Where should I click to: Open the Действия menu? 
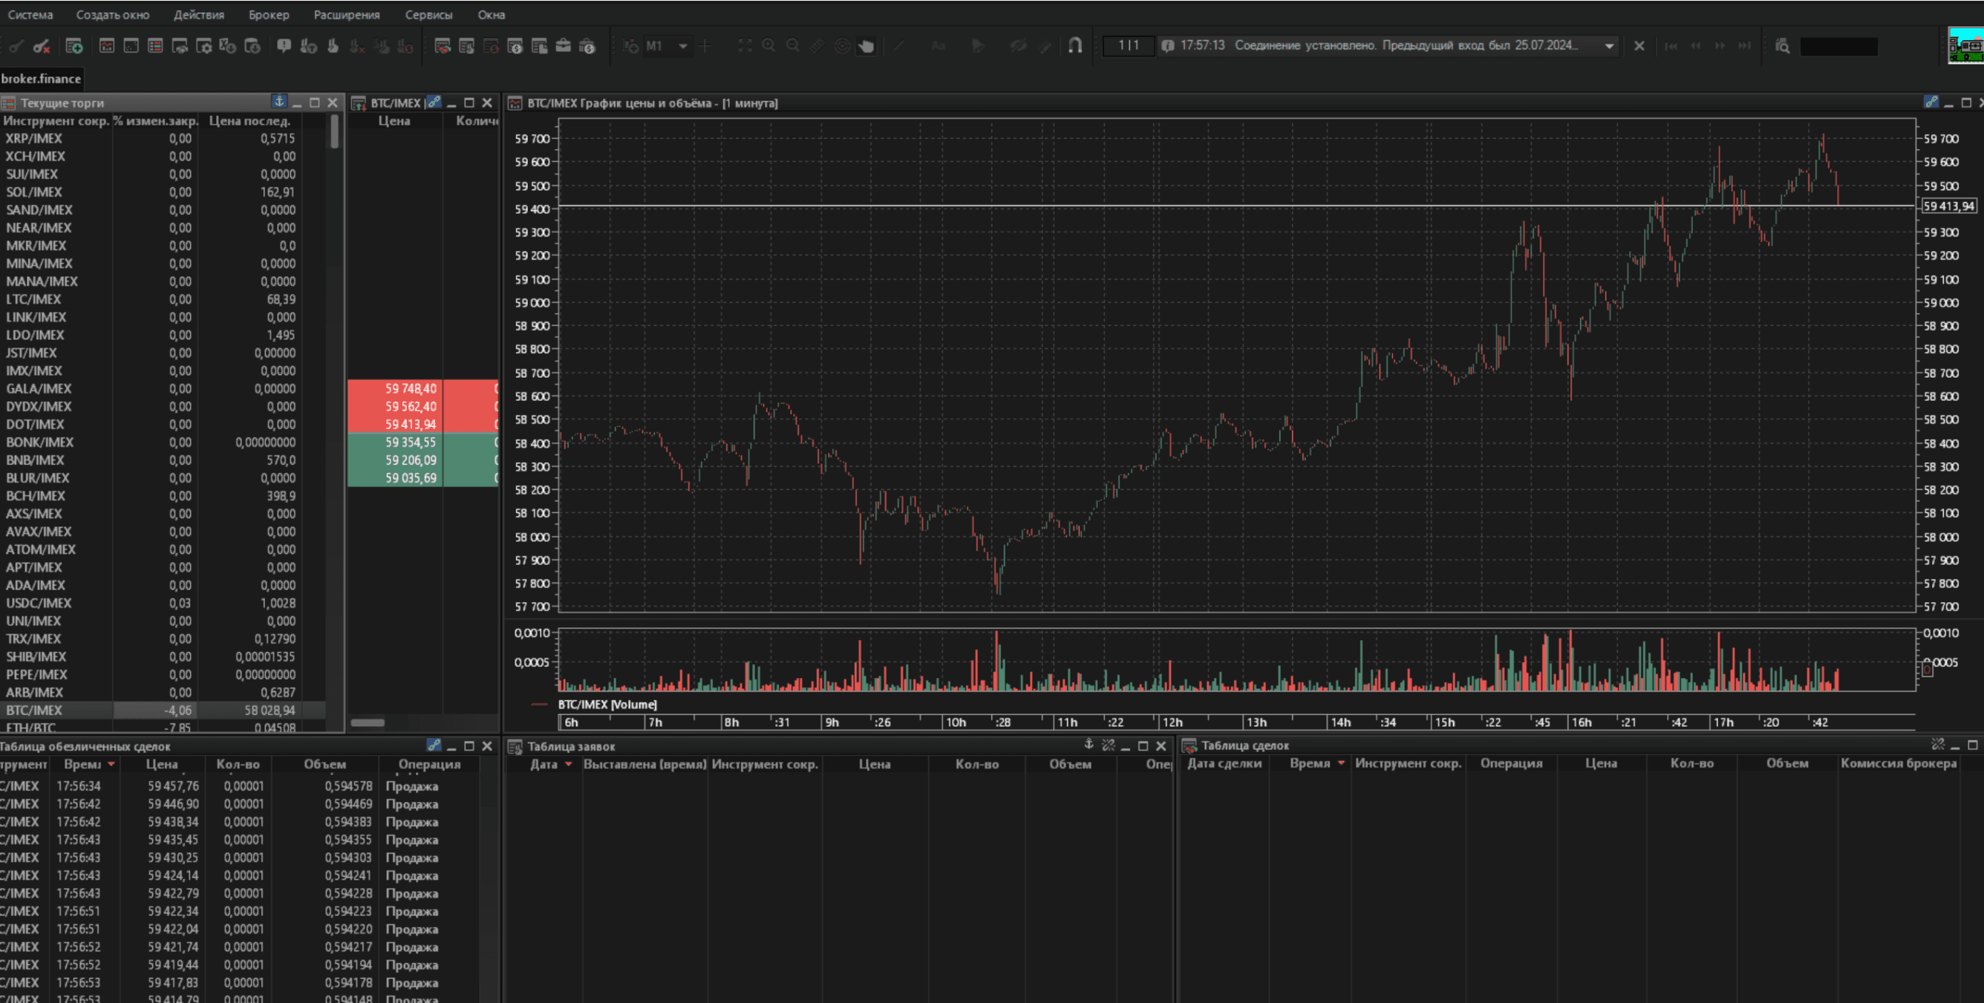(199, 15)
